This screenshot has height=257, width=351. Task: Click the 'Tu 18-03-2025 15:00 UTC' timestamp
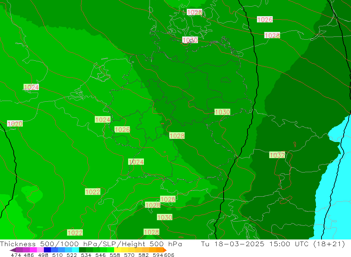coord(255,244)
